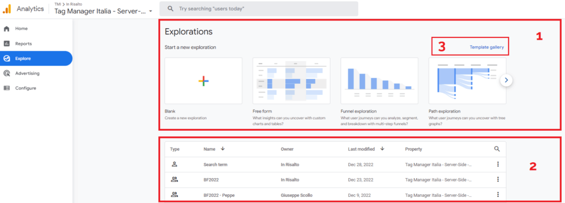The width and height of the screenshot is (565, 203).
Task: Start a Path exploration template
Action: (467, 81)
